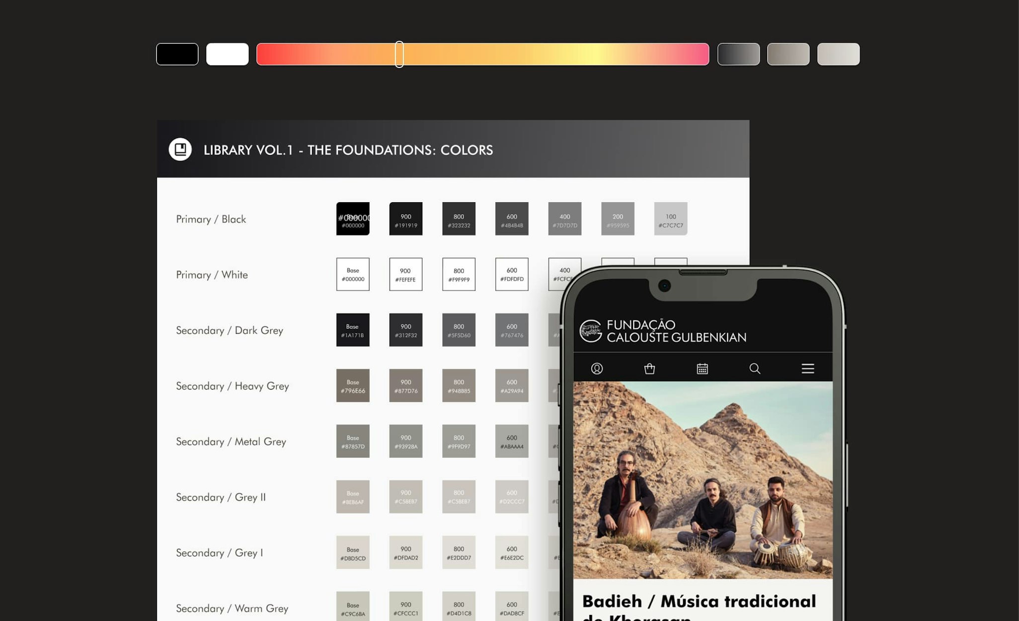1019x621 pixels.
Task: Select Heavy Grey 800 #948B85 swatch
Action: [x=459, y=386]
